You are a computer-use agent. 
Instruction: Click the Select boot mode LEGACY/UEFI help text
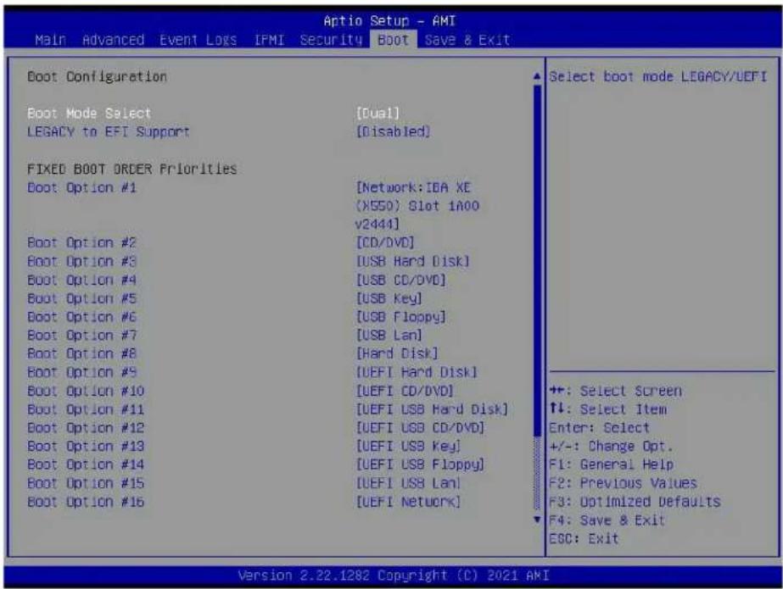coord(657,76)
